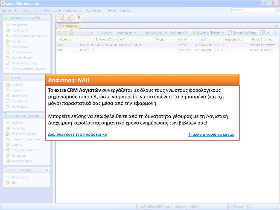
Task: Open the Παράμετροι menu
Action: pos(94,10)
